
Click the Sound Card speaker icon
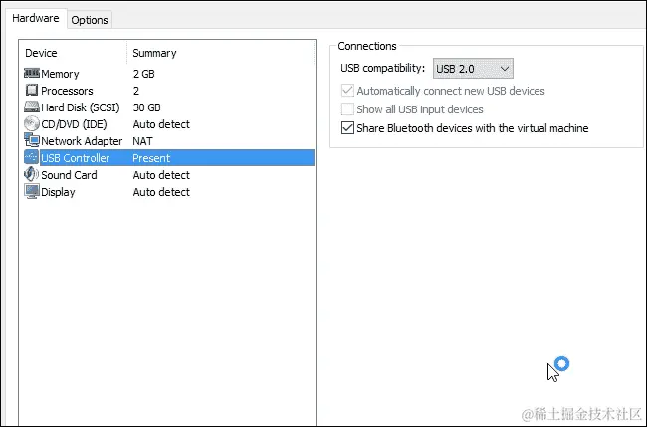32,174
